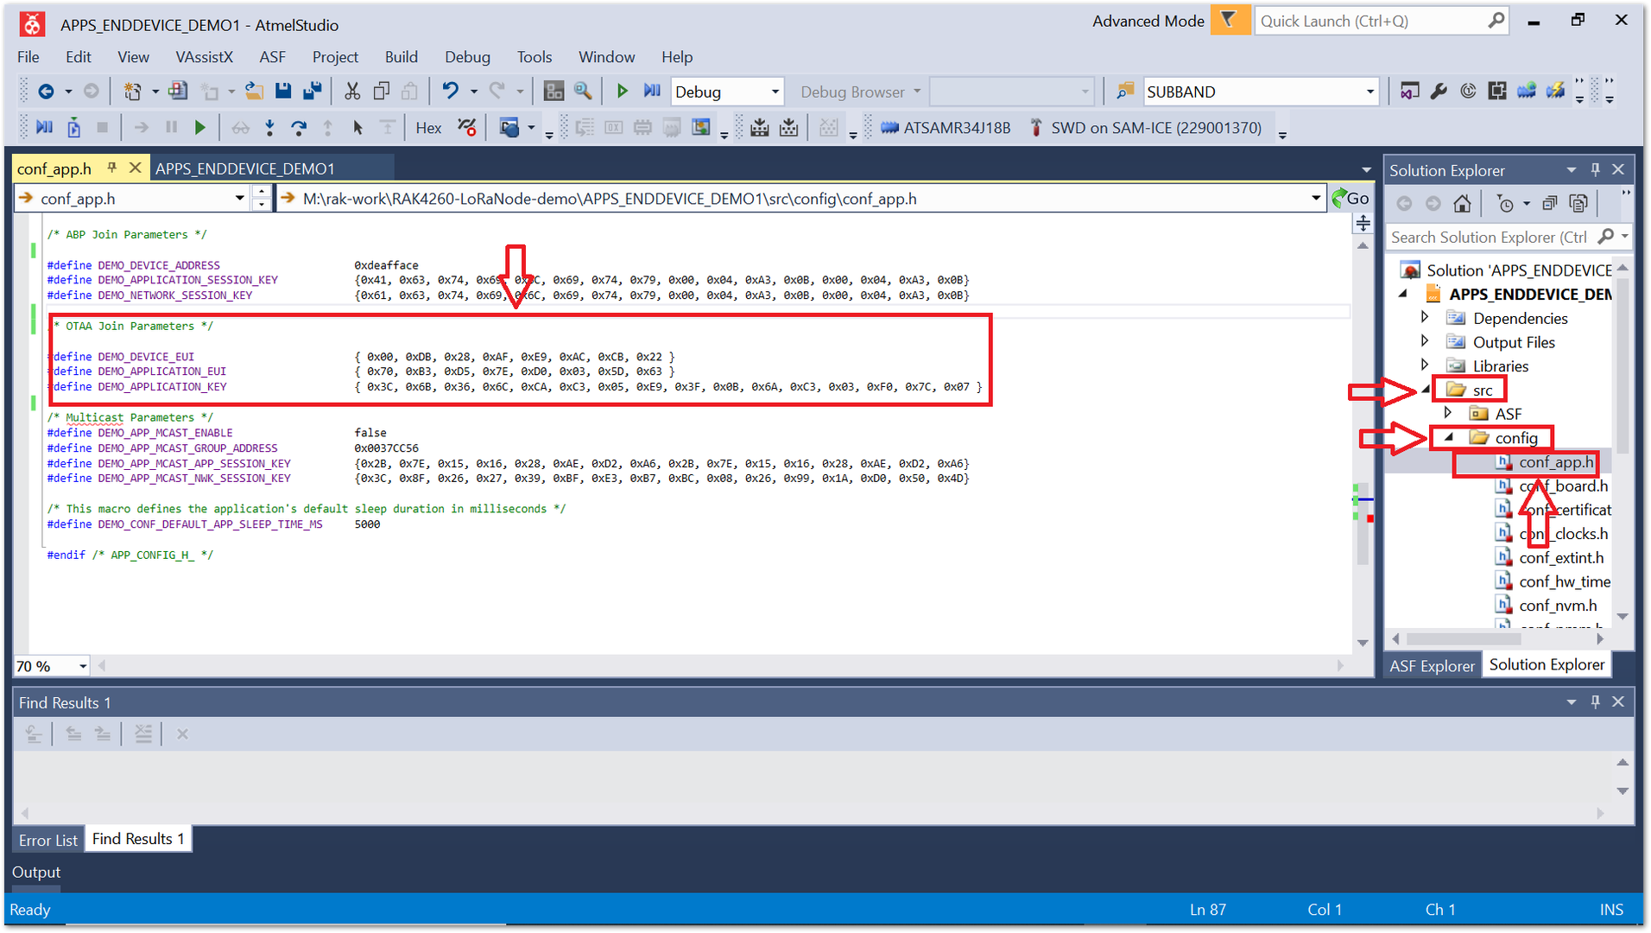Click the Find in Files magnifier icon

click(x=583, y=92)
